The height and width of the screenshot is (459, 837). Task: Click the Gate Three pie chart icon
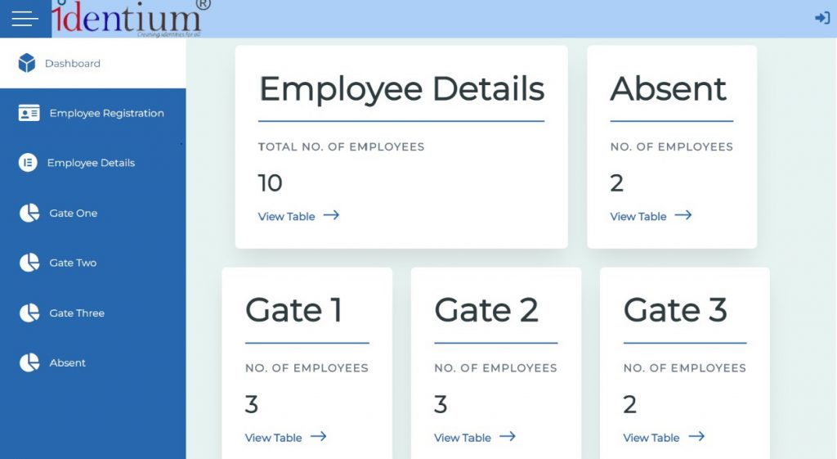pos(29,313)
